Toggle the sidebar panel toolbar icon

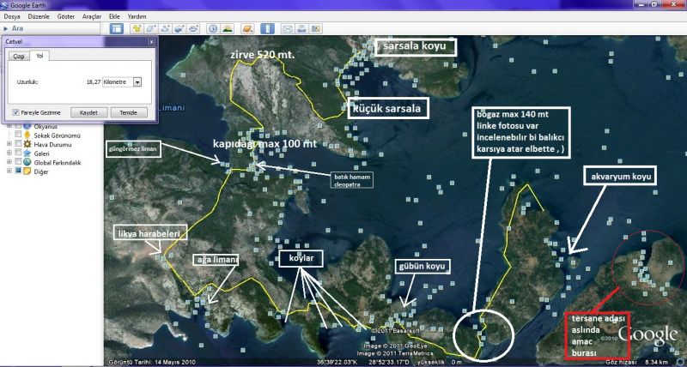pyautogui.click(x=117, y=29)
